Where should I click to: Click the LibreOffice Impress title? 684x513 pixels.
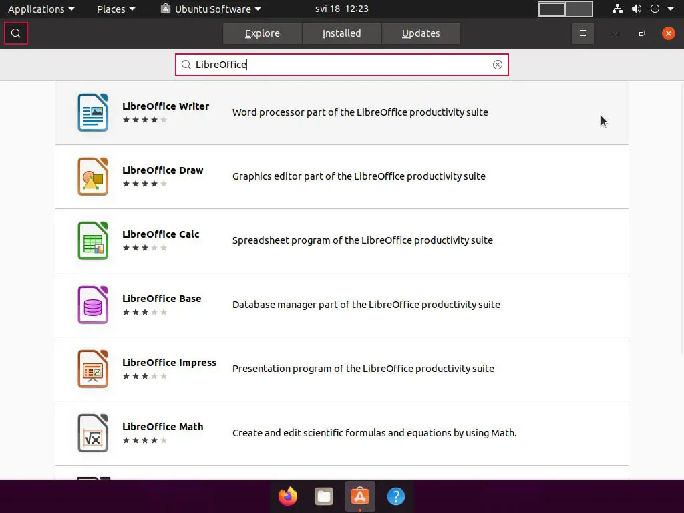pos(169,363)
